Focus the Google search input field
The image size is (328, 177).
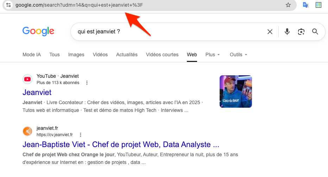tap(168, 32)
